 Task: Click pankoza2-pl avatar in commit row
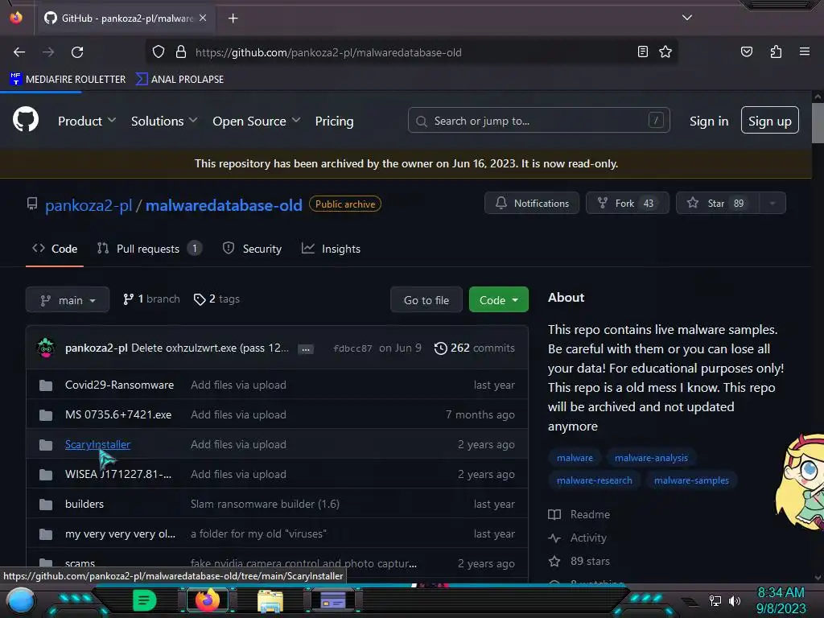(x=46, y=348)
